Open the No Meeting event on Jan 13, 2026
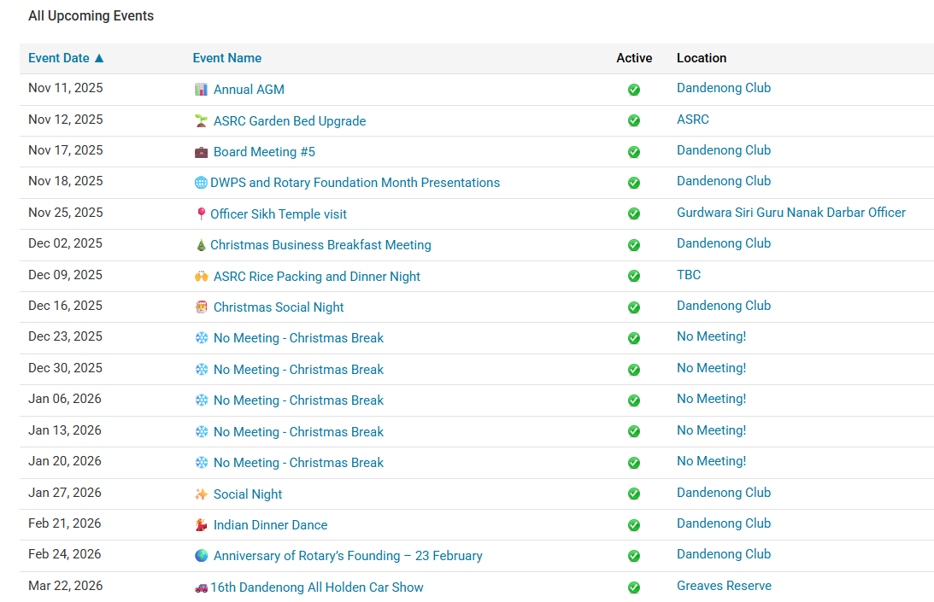The image size is (934, 602). pyautogui.click(x=298, y=432)
